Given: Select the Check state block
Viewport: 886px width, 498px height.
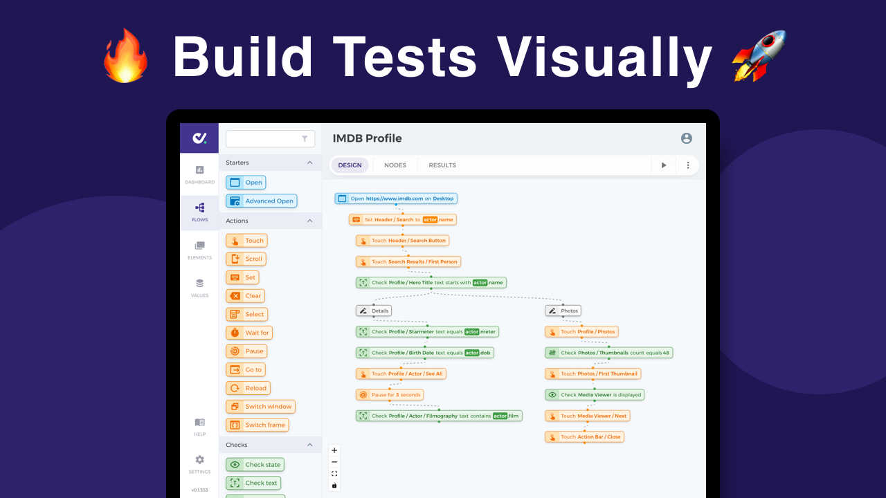Looking at the screenshot, I should coord(255,465).
